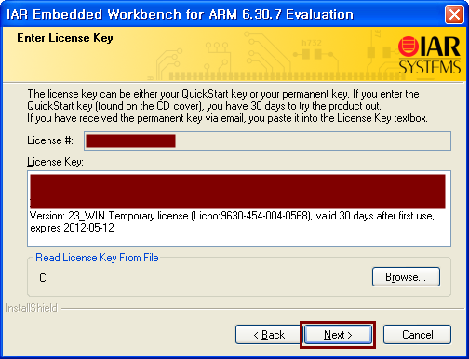The height and width of the screenshot is (359, 469).
Task: Click the C: file path text
Action: click(44, 278)
